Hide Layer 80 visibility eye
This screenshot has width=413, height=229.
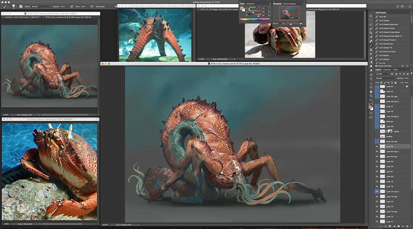[377, 177]
